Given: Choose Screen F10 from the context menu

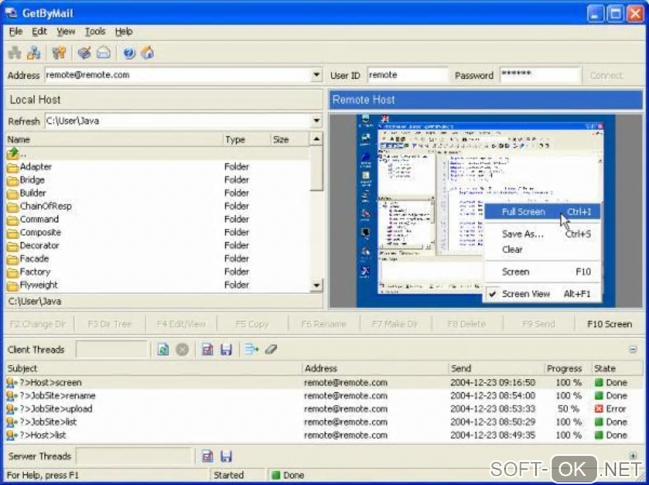Looking at the screenshot, I should (542, 272).
